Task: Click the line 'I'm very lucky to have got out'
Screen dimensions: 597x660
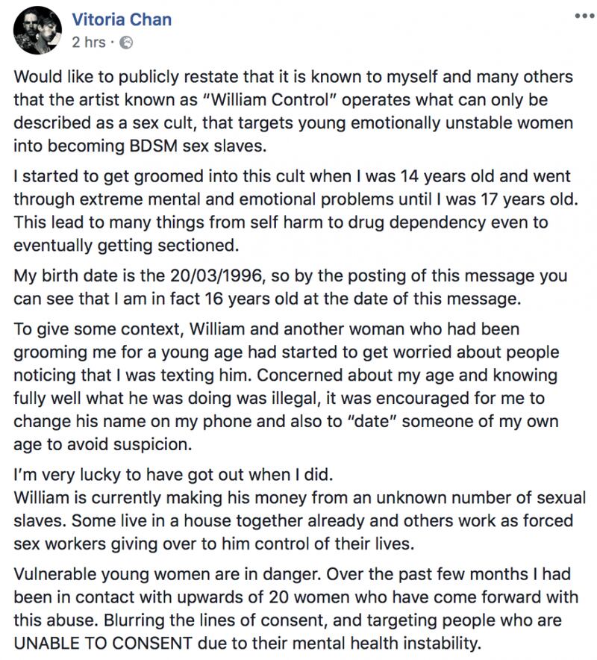Action: 173,475
